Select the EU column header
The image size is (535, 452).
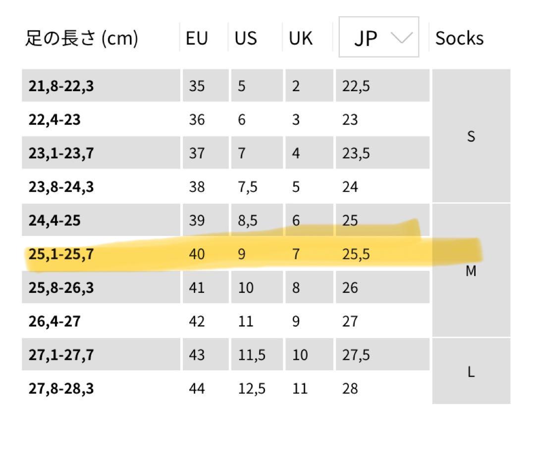point(197,38)
